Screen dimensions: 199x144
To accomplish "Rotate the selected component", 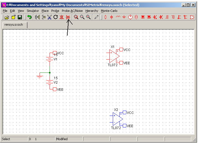I will click(x=55, y=17).
